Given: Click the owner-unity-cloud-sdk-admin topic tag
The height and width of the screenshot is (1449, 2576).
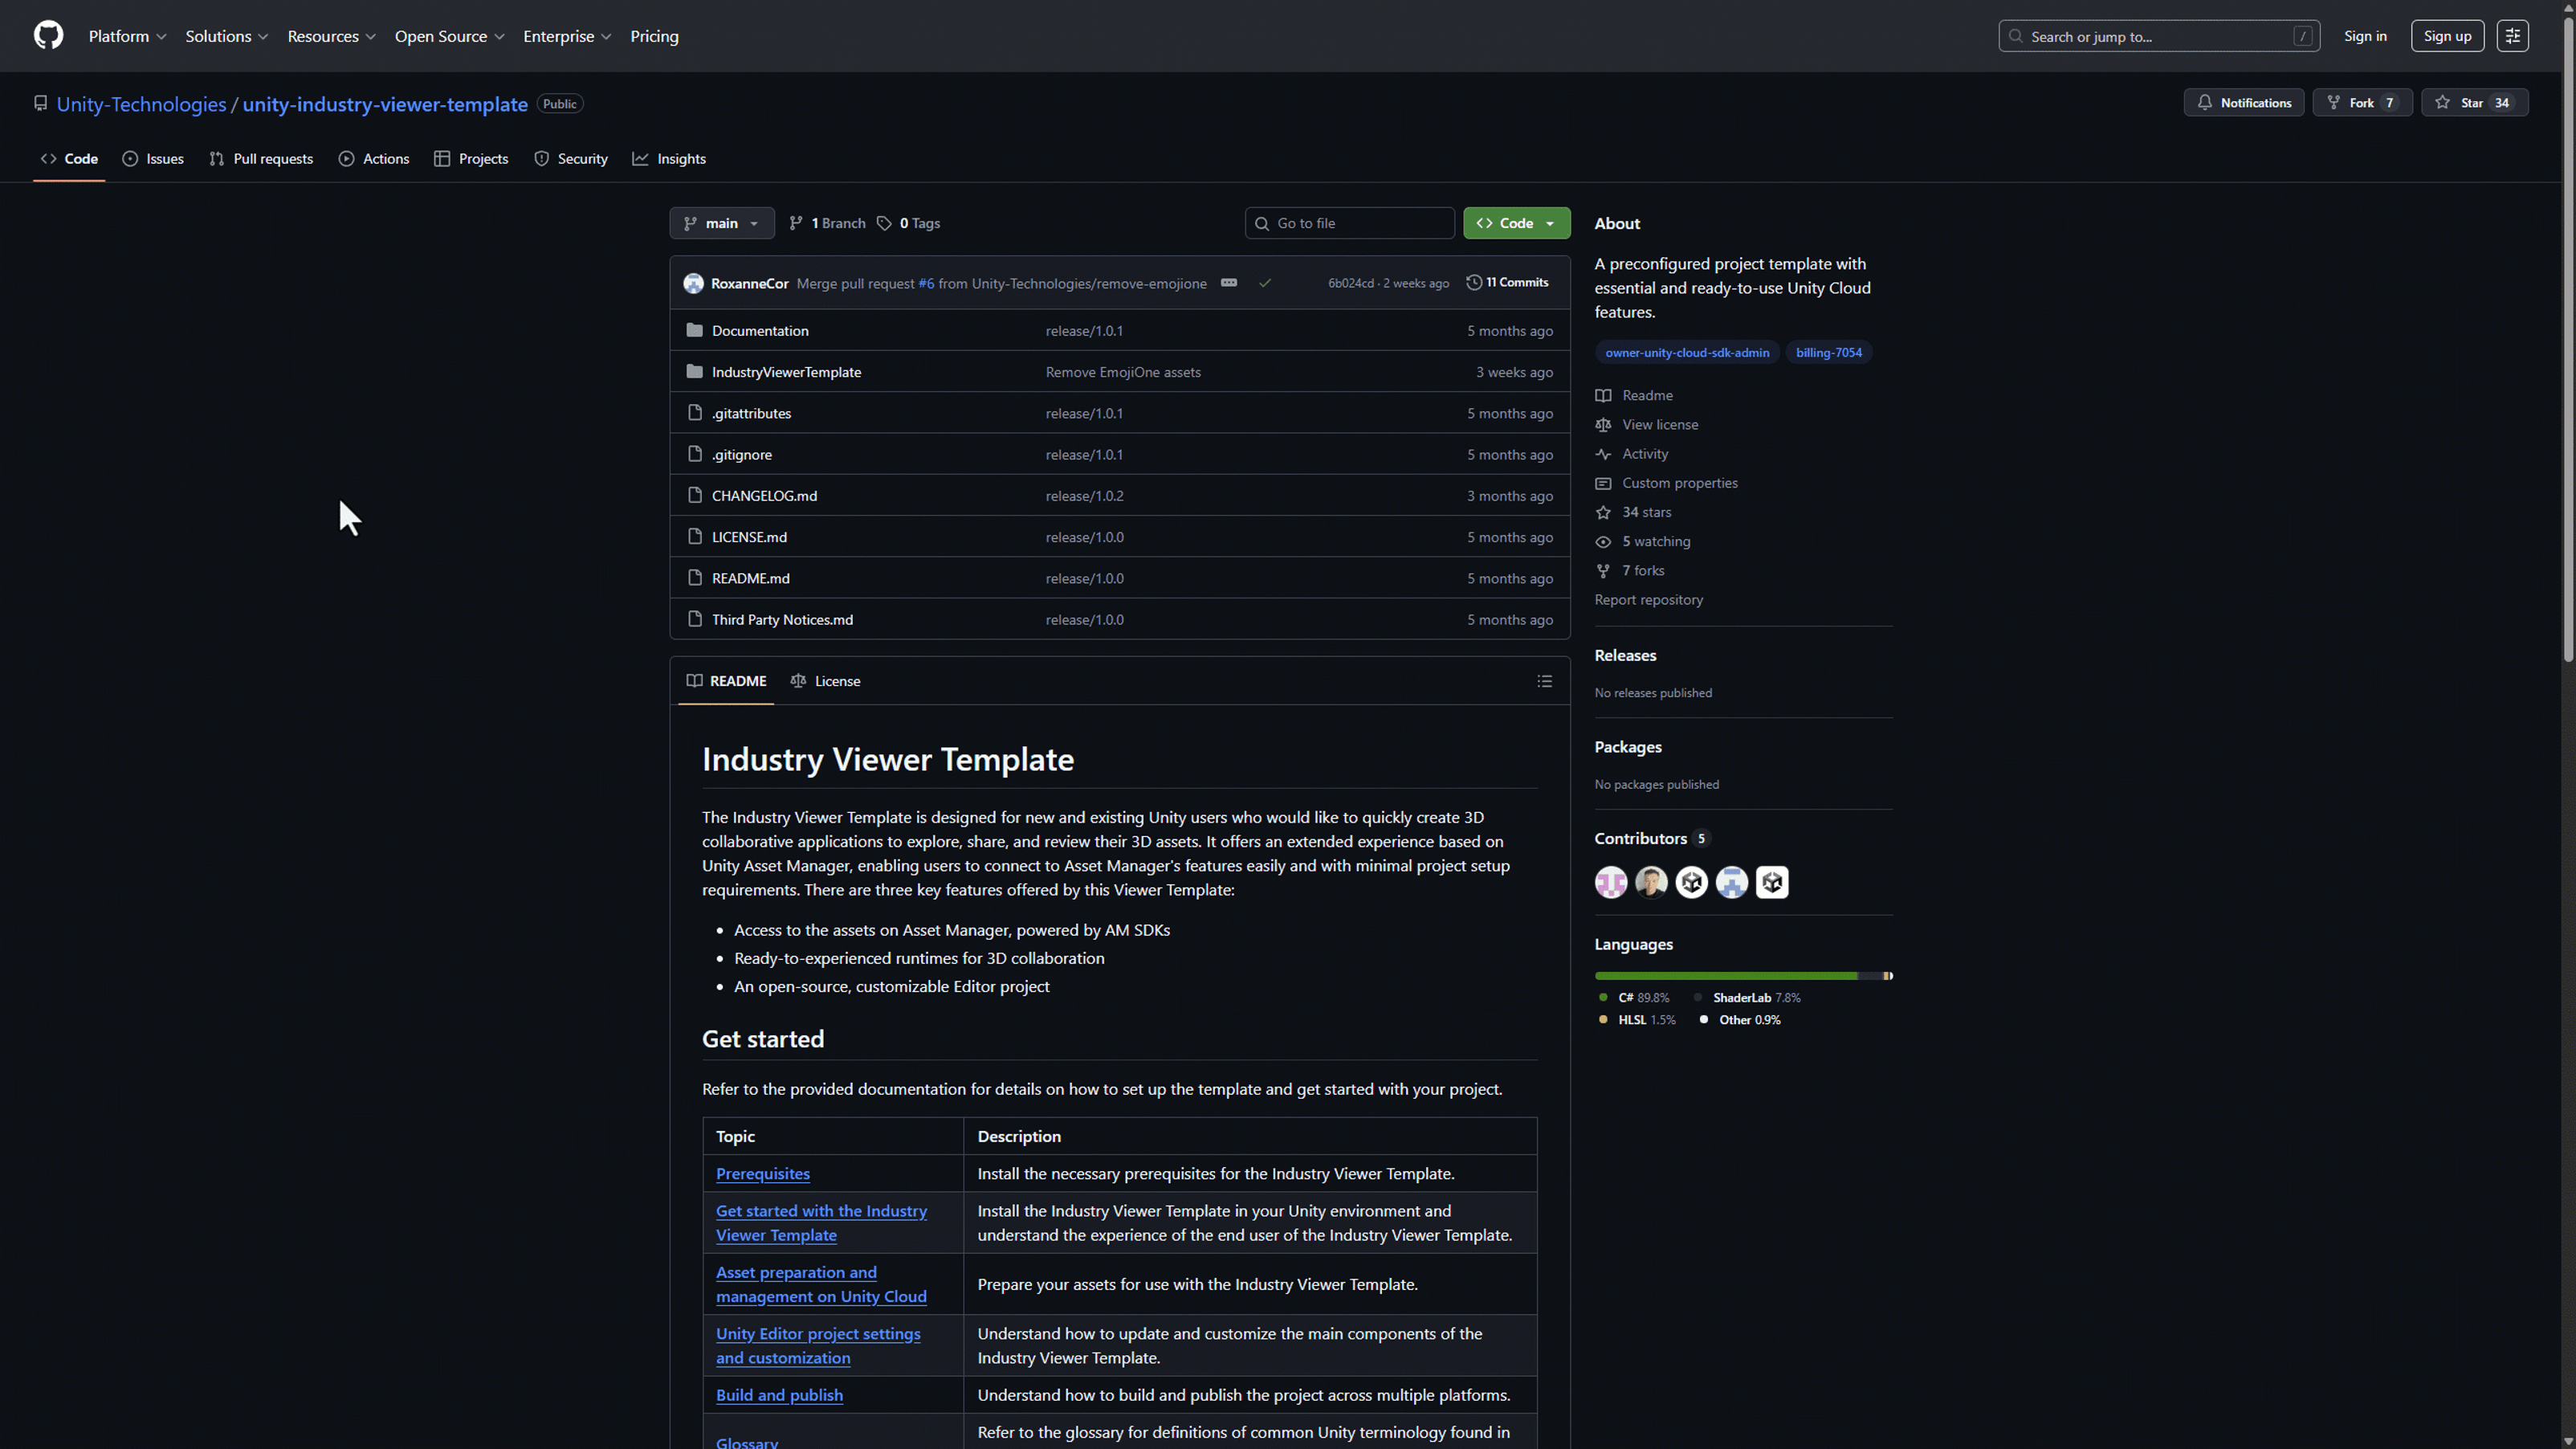Looking at the screenshot, I should click(1687, 352).
